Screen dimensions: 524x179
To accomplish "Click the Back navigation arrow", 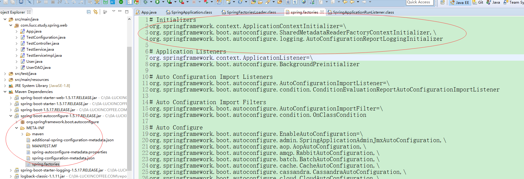I will pos(352,2).
